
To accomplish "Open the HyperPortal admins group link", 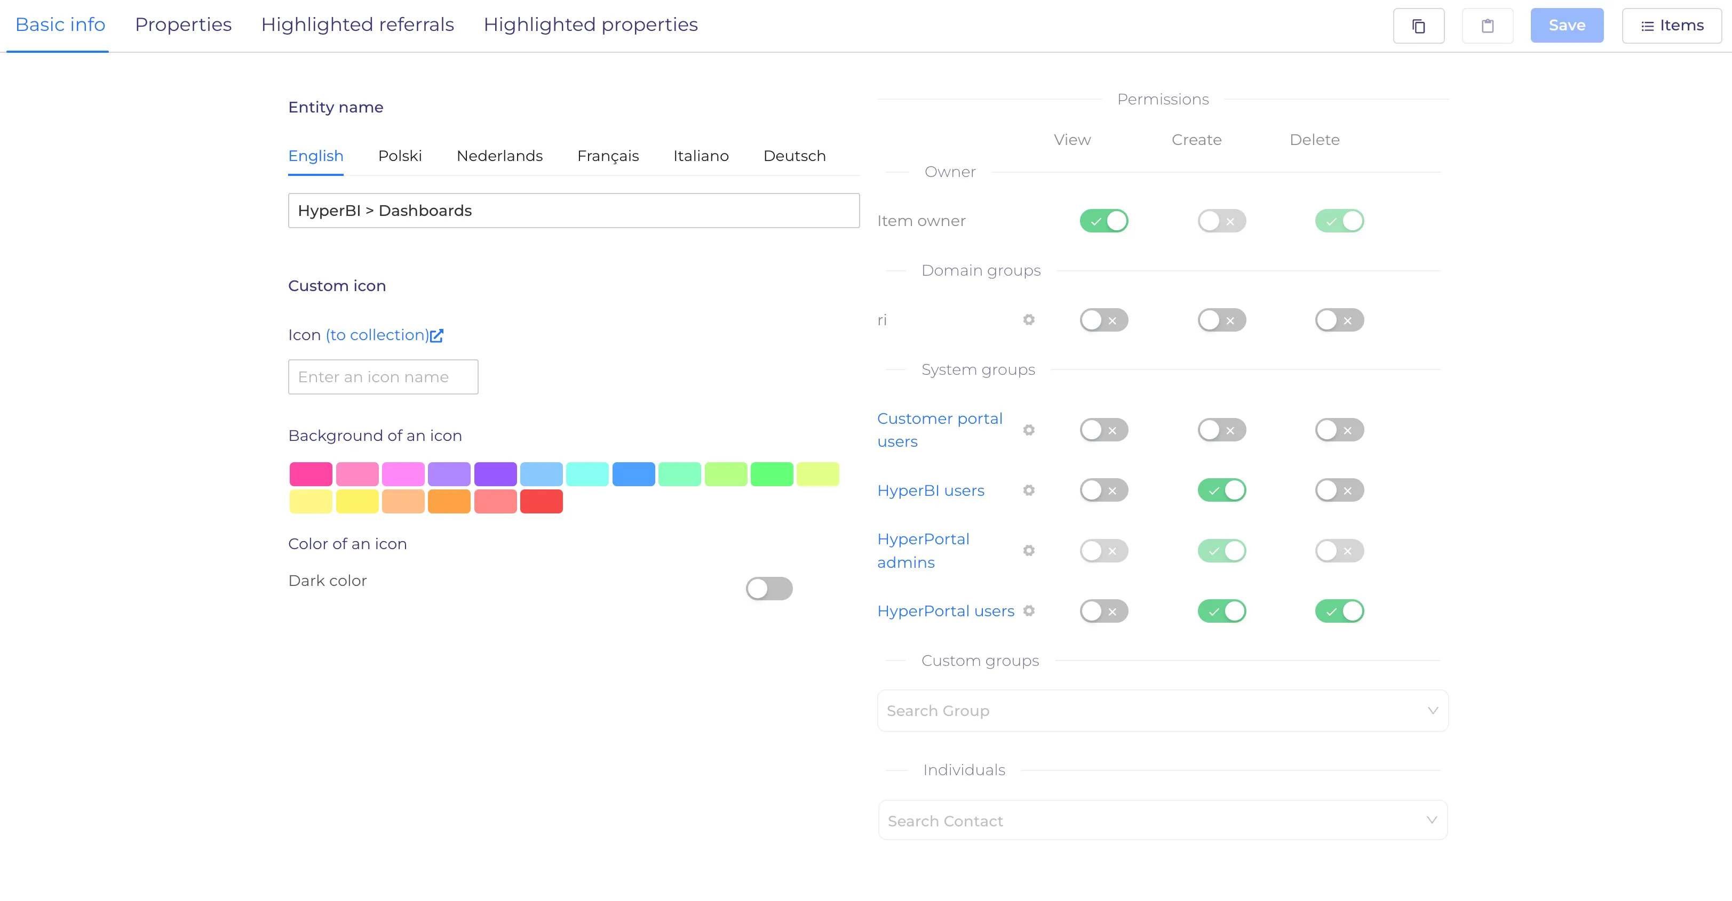I will pyautogui.click(x=923, y=551).
